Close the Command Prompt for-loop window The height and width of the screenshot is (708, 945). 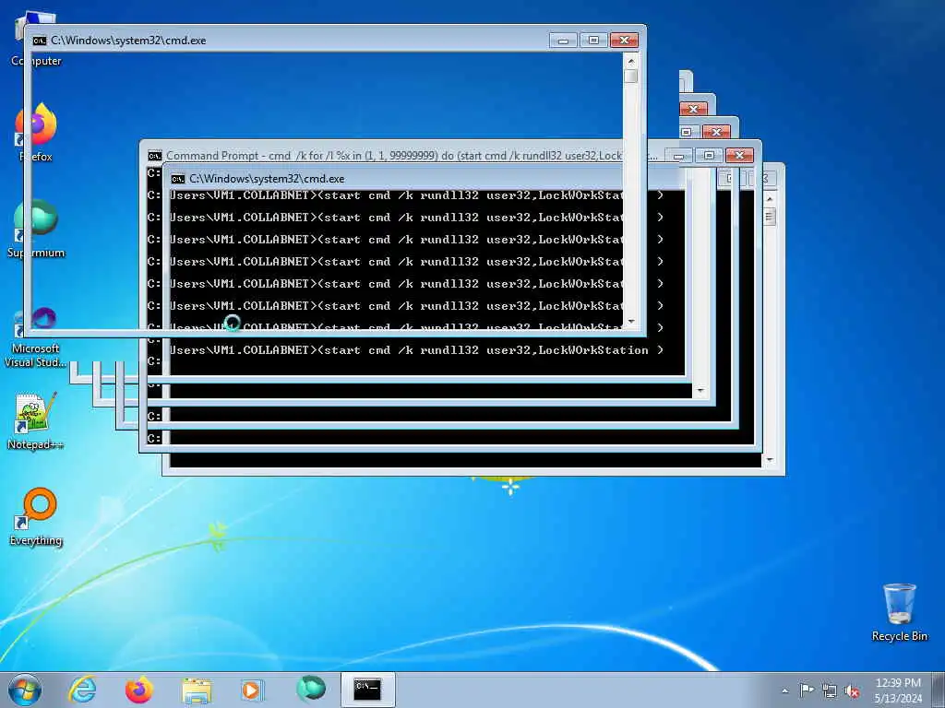(x=739, y=155)
